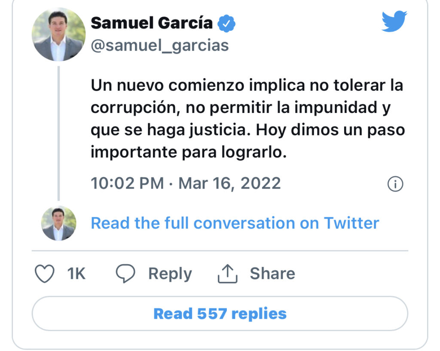
Task: Visit the @samuel_garcias handle
Action: click(160, 45)
